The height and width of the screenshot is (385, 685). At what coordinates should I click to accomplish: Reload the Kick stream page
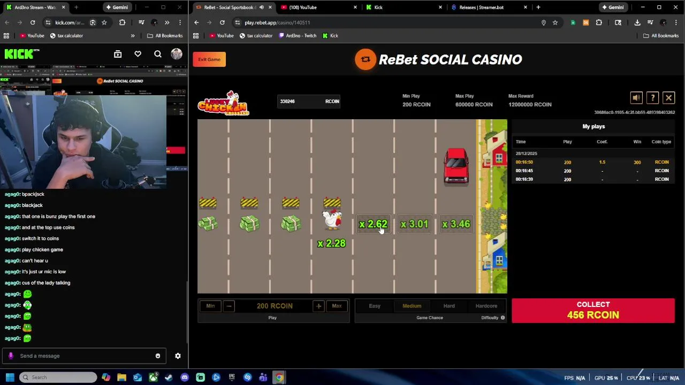tap(33, 22)
